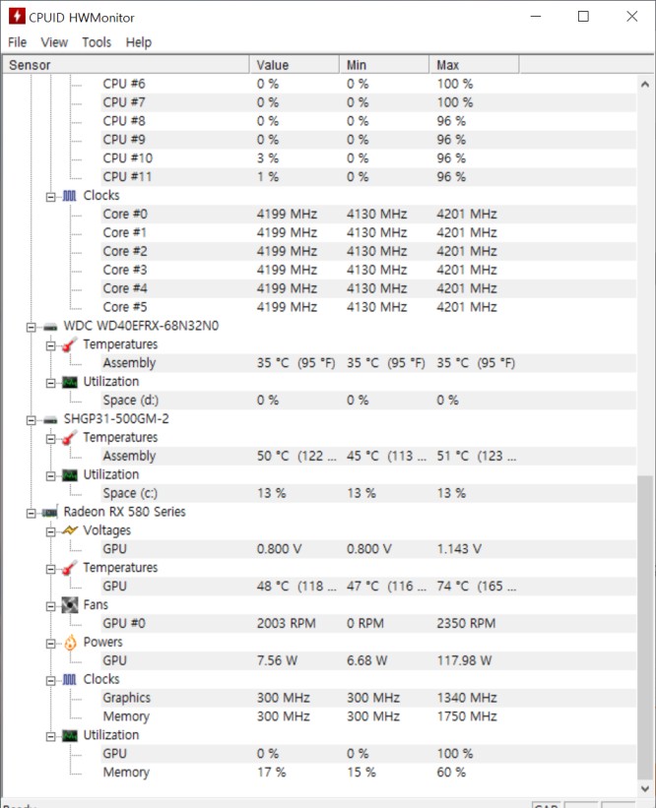Open the Tools menu

[96, 42]
